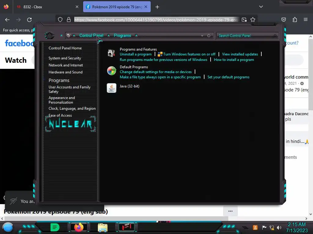Click the network tray icon
The height and width of the screenshot is (234, 313).
point(272,227)
